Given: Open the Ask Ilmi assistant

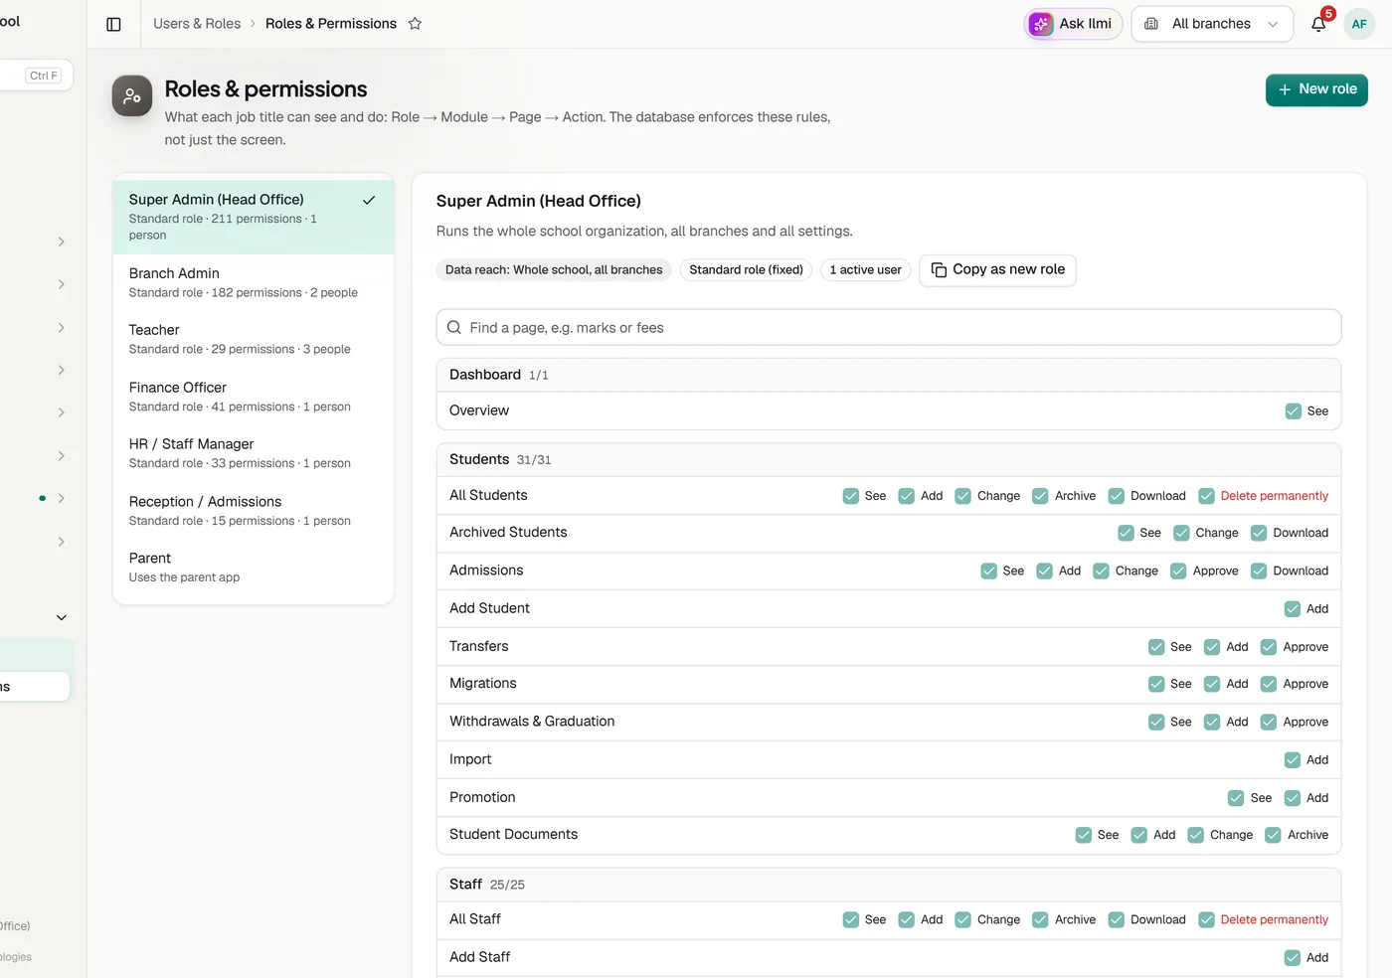Looking at the screenshot, I should coord(1073,24).
